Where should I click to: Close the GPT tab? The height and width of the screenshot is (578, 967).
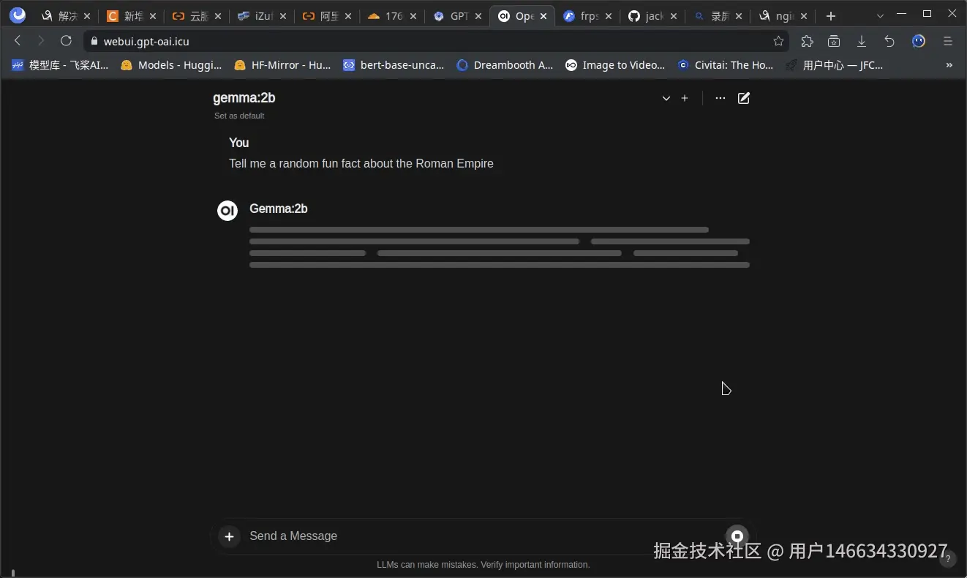[478, 16]
